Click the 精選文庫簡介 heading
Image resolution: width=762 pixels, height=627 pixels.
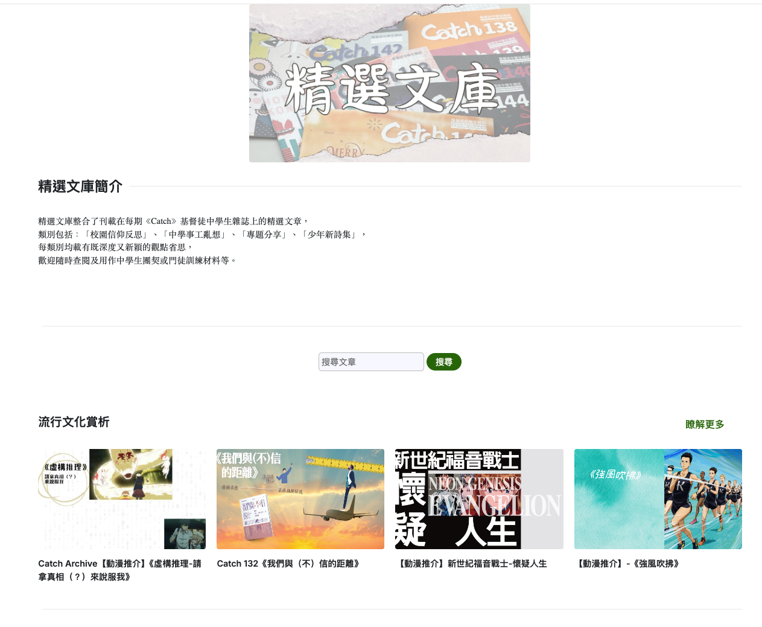[80, 186]
